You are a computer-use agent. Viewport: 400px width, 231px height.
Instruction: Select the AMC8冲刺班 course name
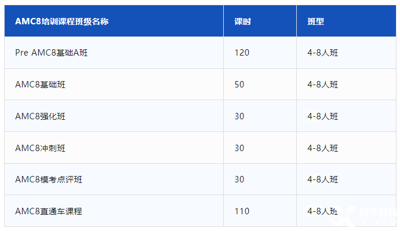coord(40,148)
